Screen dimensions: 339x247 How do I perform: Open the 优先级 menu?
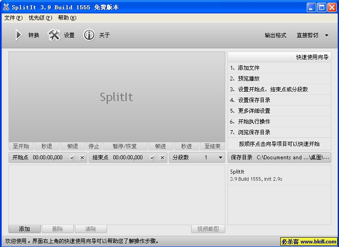40,18
